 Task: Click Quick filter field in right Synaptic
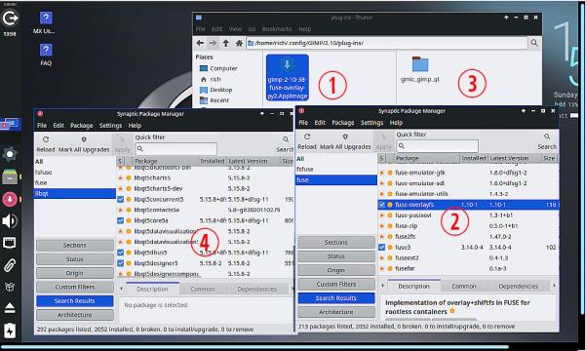pos(437,146)
